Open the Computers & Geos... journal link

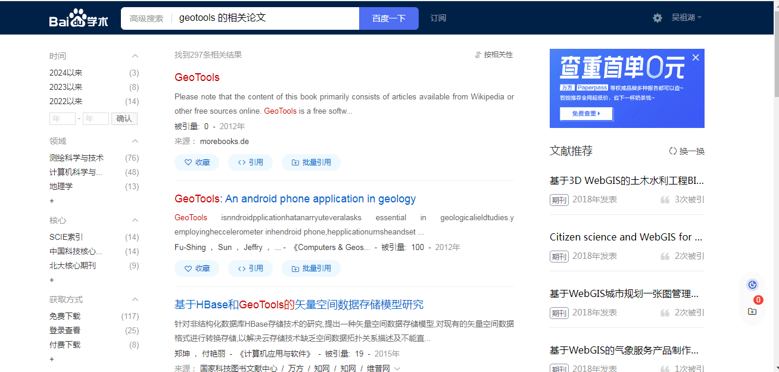(x=332, y=247)
